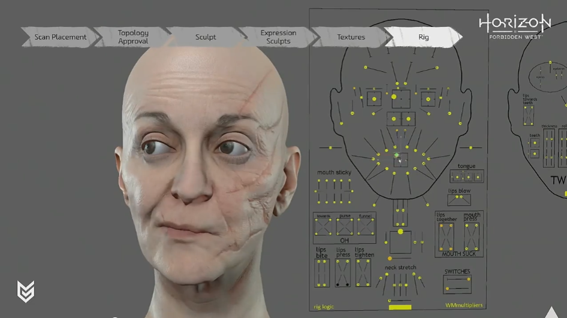The height and width of the screenshot is (318, 567).
Task: Select the OH purse control box
Action: click(x=345, y=227)
